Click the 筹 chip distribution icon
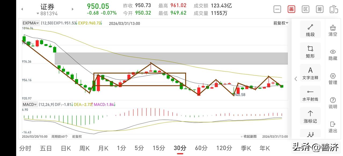 pyautogui.click(x=319, y=9)
